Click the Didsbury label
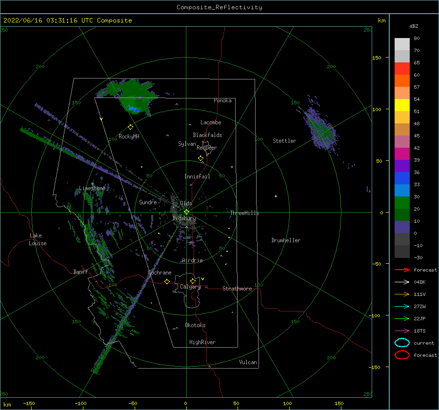Image resolution: width=439 pixels, height=410 pixels. pos(184,218)
